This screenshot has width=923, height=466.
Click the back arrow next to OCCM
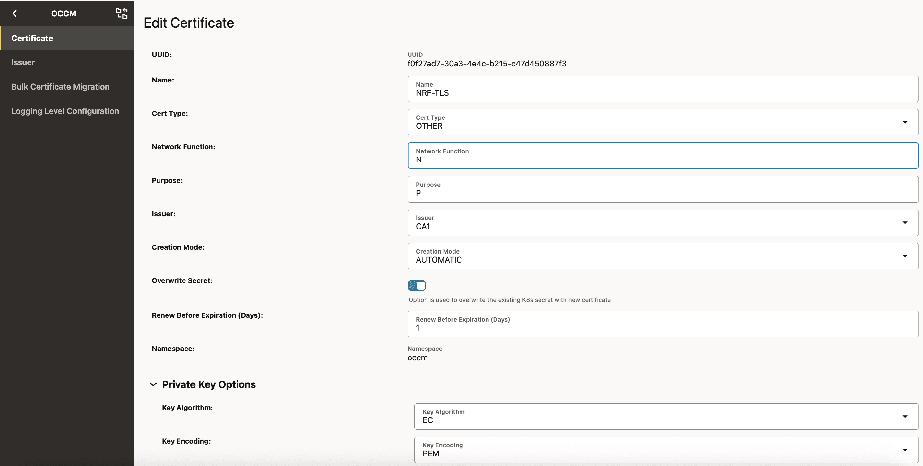[15, 13]
